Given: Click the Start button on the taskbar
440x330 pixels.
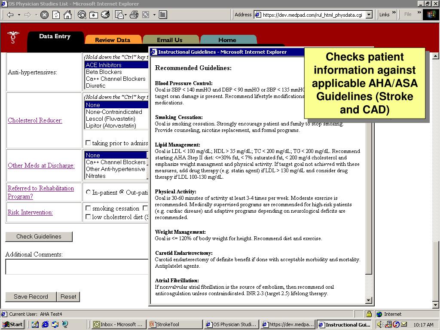Looking at the screenshot, I should [x=12, y=324].
